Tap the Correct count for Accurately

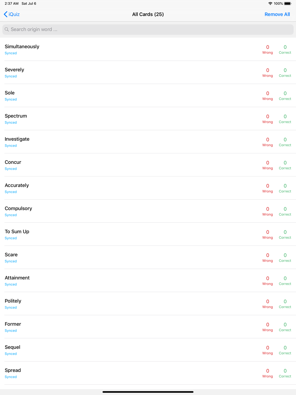click(285, 188)
